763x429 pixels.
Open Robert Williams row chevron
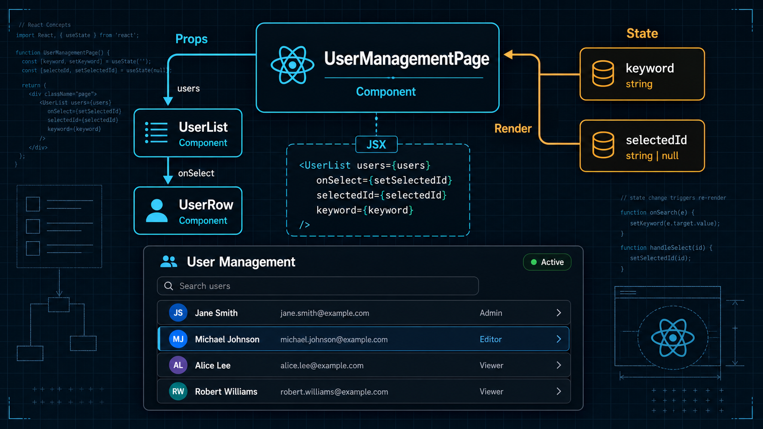pos(559,392)
